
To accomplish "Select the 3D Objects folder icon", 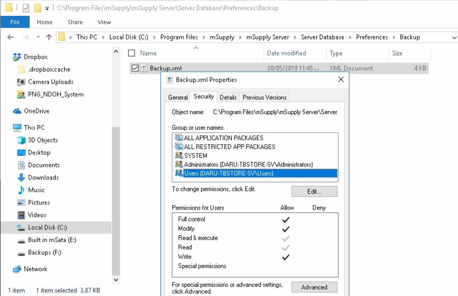I will 21,140.
